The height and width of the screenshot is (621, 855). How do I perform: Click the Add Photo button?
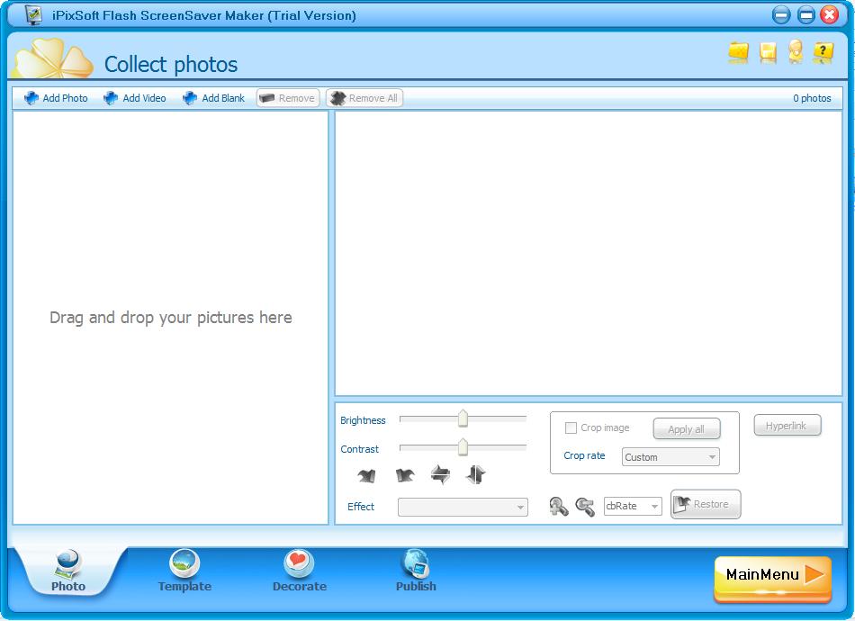click(x=56, y=98)
